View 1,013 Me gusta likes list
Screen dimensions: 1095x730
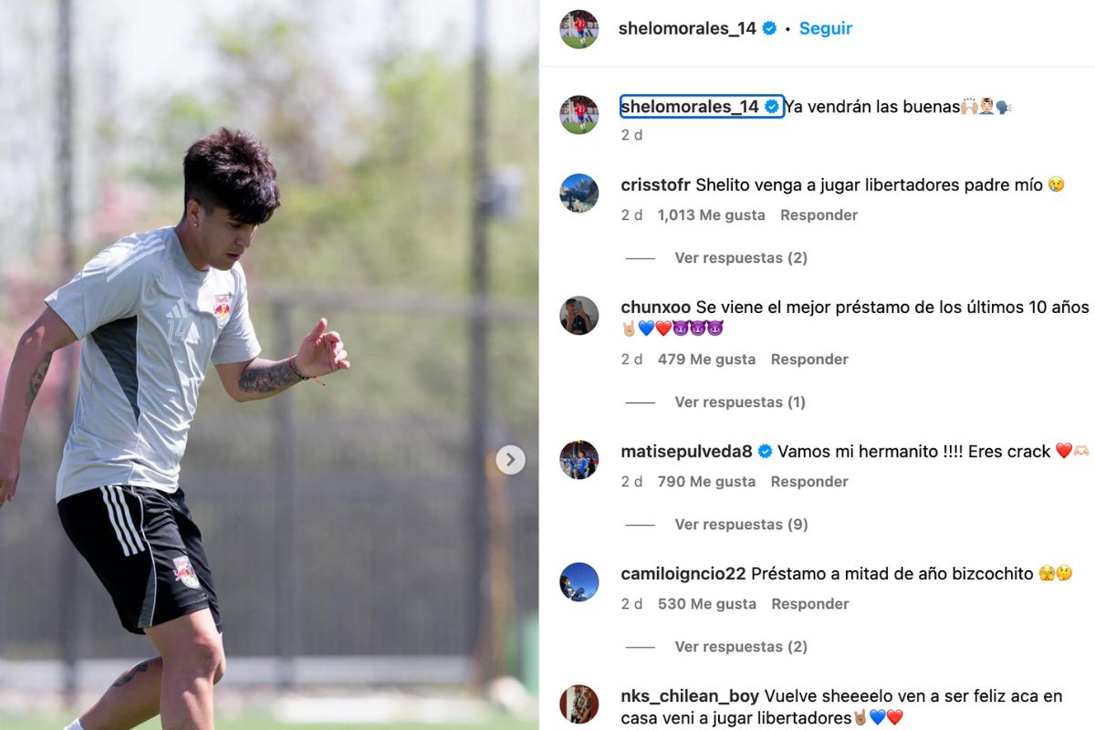(x=712, y=215)
